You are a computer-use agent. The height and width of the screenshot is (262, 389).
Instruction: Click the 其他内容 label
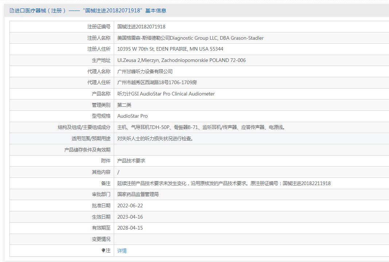tap(101, 172)
